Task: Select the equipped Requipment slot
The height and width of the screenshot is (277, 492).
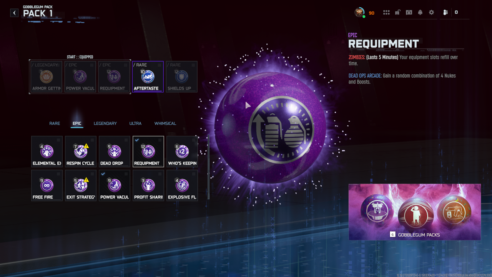Action: 114,77
